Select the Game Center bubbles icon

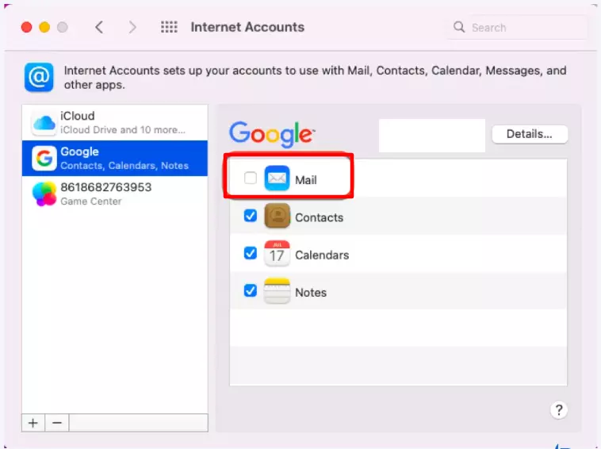tap(44, 194)
